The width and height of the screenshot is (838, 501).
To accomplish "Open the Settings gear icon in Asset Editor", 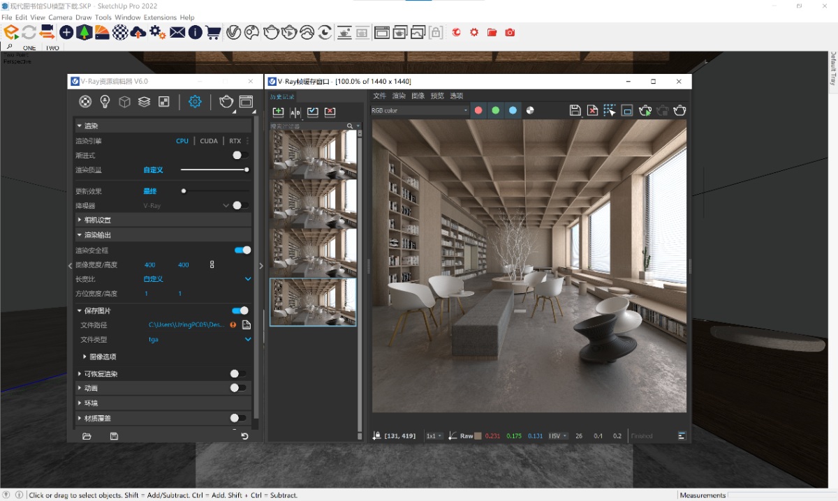I will coord(195,102).
